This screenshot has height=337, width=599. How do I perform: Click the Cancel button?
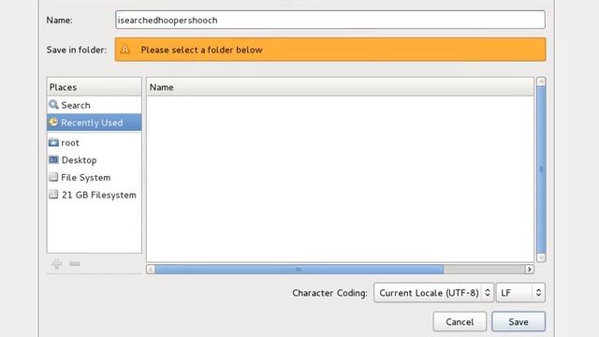460,322
